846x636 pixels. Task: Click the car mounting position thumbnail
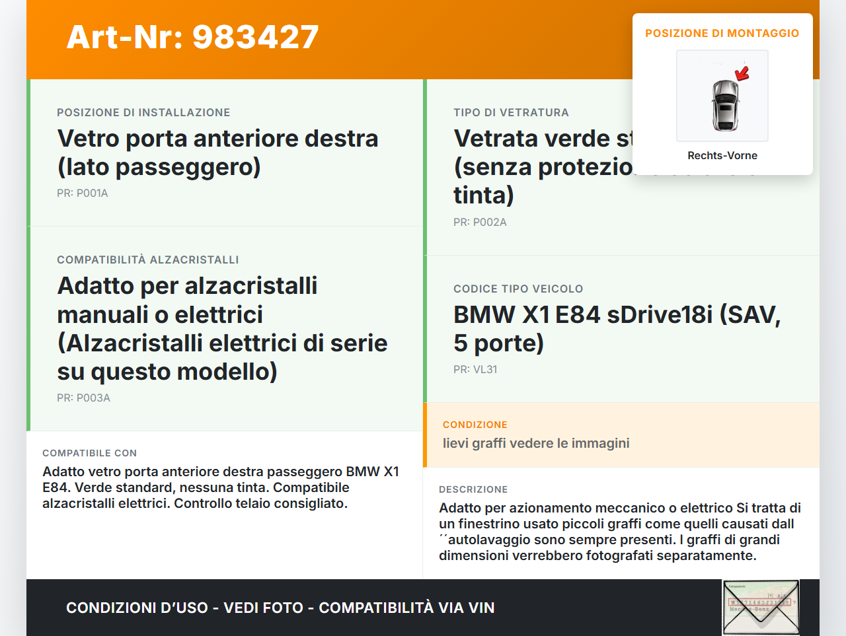[722, 96]
